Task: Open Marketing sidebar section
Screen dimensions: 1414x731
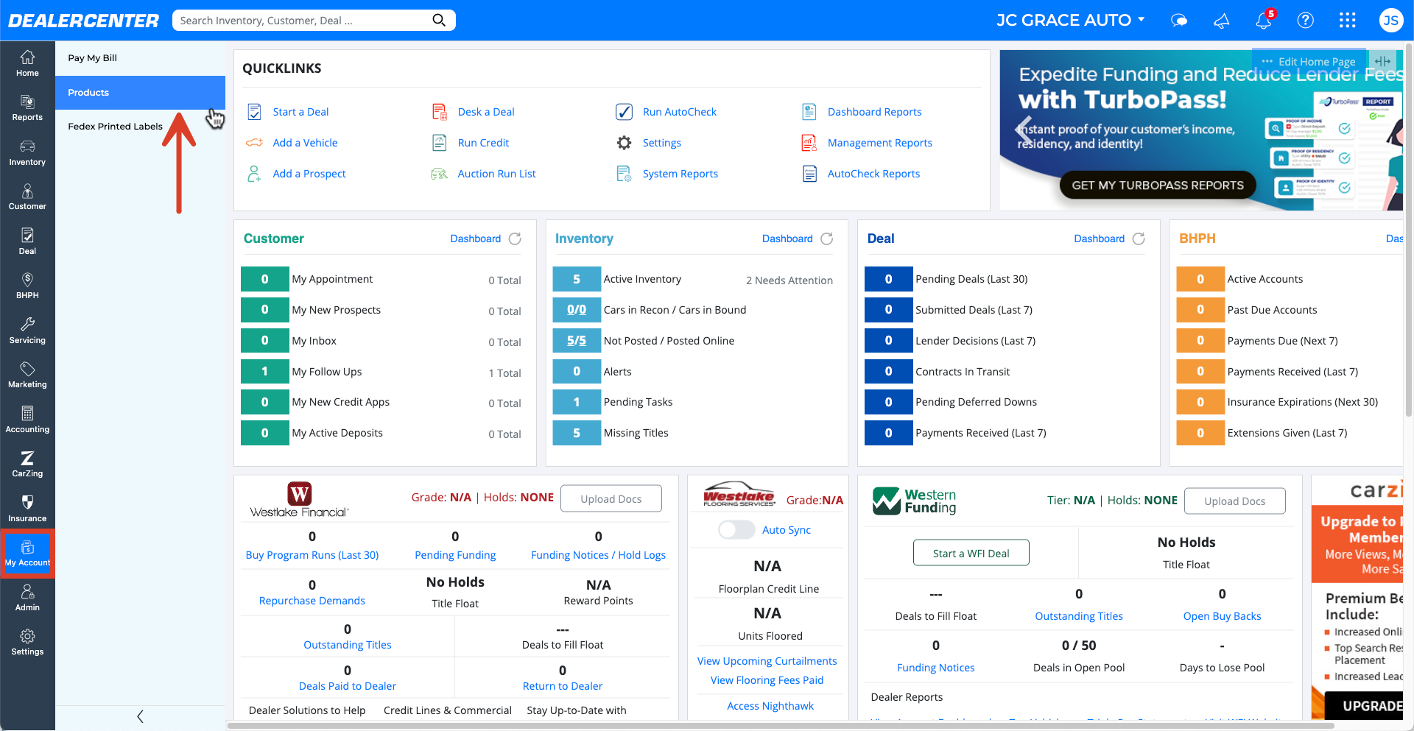Action: pos(27,375)
